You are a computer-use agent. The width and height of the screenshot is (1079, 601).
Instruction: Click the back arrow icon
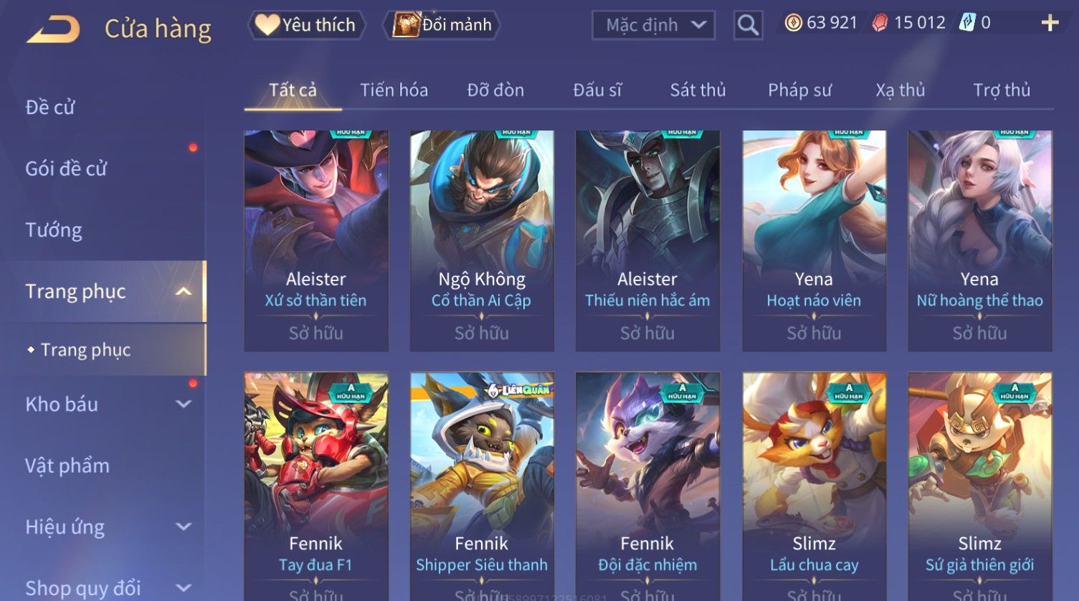click(53, 29)
